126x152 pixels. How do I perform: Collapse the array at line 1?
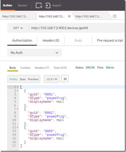point(17,87)
